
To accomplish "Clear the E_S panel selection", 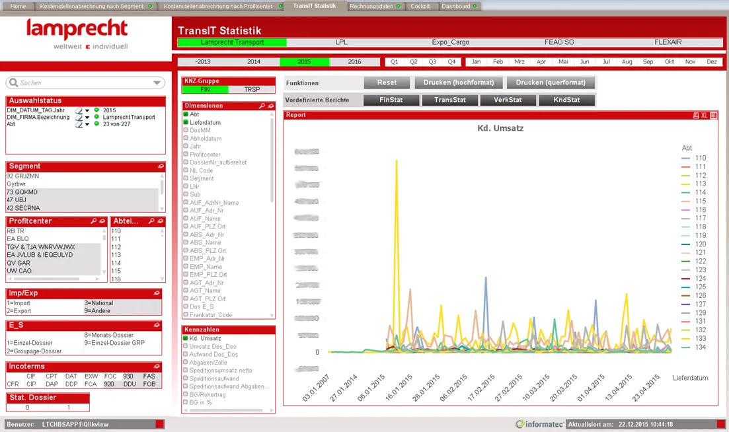I will click(x=157, y=325).
